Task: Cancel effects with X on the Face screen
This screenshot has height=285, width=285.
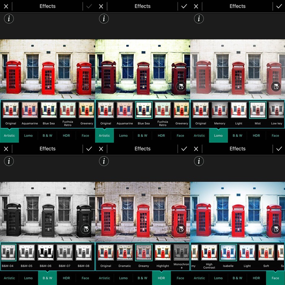Action: pyautogui.click(x=196, y=149)
